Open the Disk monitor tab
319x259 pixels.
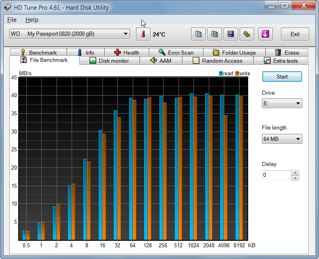pos(109,61)
